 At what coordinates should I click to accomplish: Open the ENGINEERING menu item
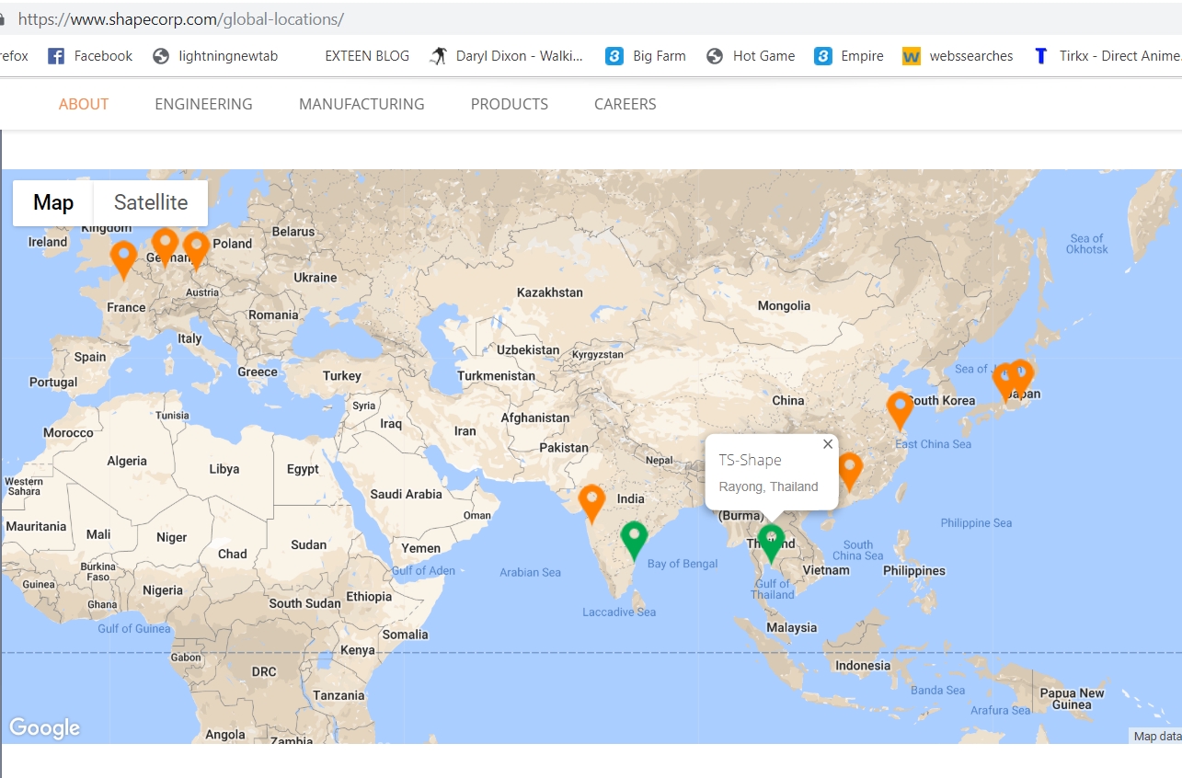coord(203,104)
